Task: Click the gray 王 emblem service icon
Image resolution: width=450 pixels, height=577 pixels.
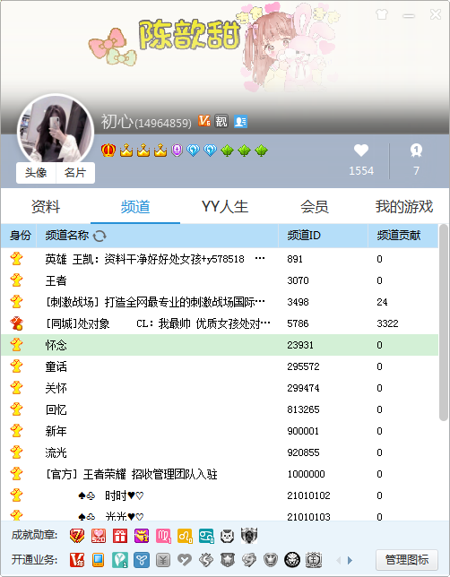Action: (x=314, y=560)
